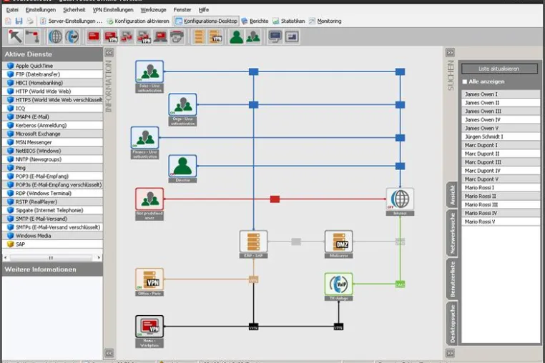The width and height of the screenshot is (545, 363).
Task: Add a red computer object from toolbar
Action: (x=94, y=36)
